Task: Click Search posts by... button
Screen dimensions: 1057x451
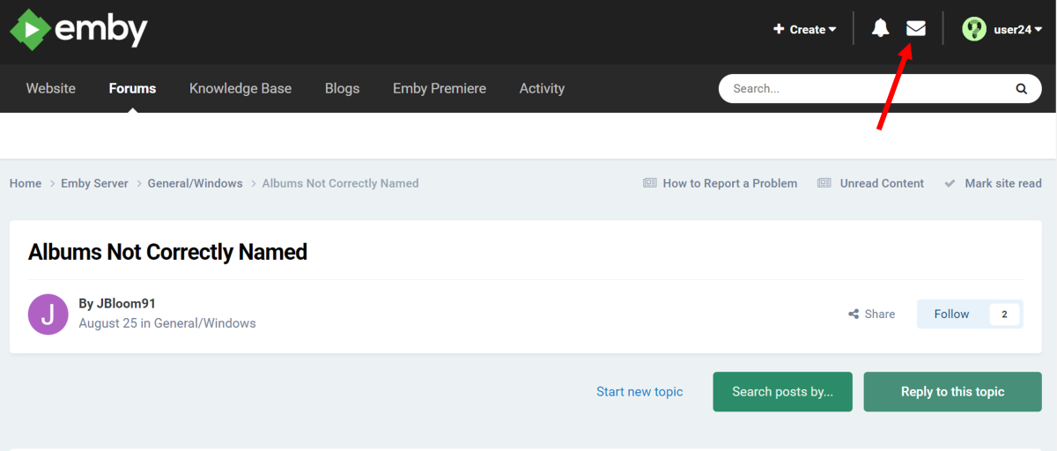Action: (782, 391)
